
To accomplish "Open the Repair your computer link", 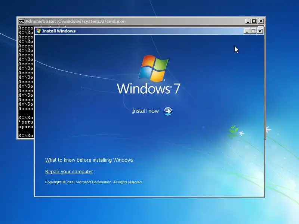I will [69, 172].
